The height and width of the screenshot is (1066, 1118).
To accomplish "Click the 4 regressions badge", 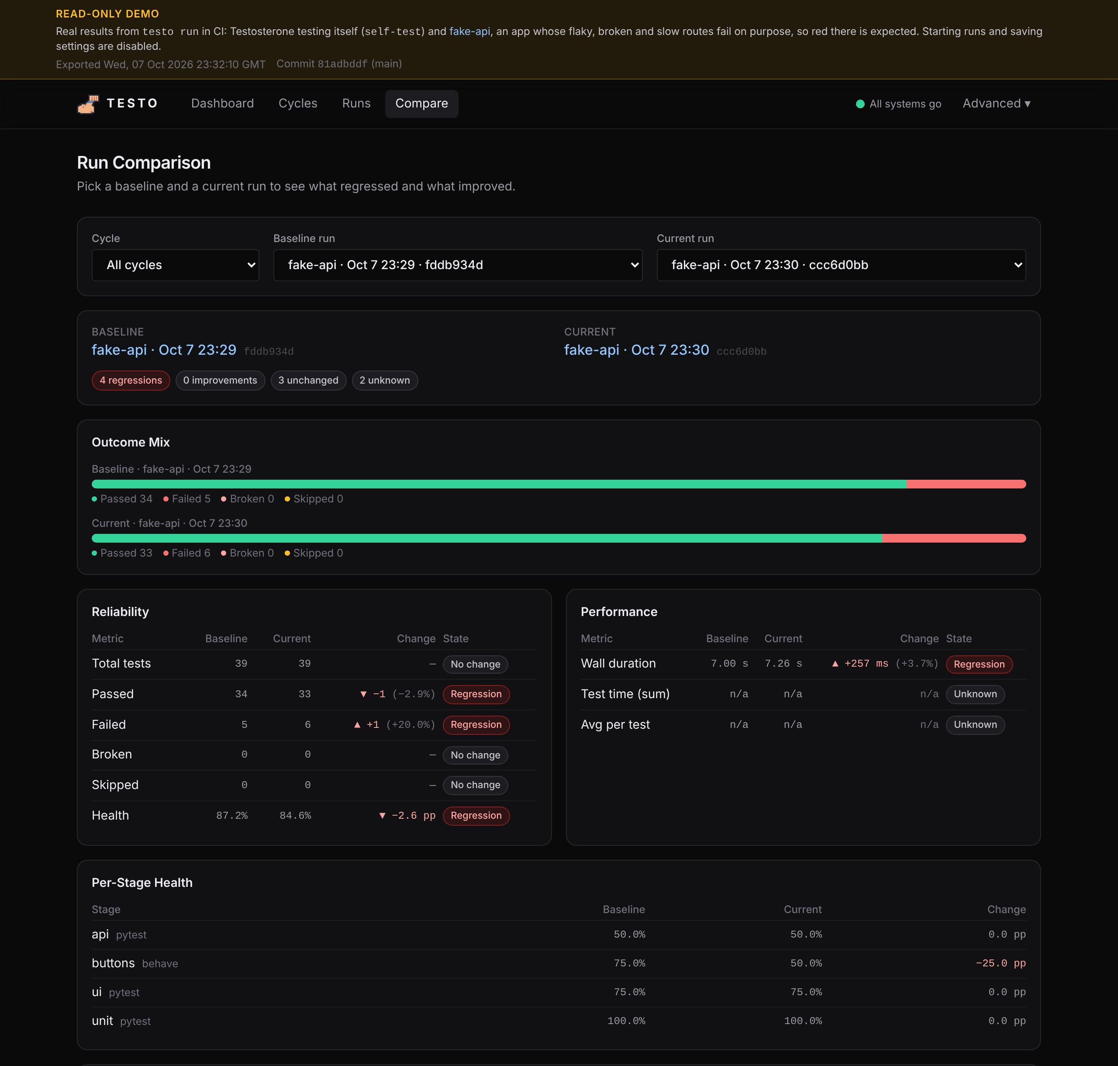I will click(x=131, y=380).
